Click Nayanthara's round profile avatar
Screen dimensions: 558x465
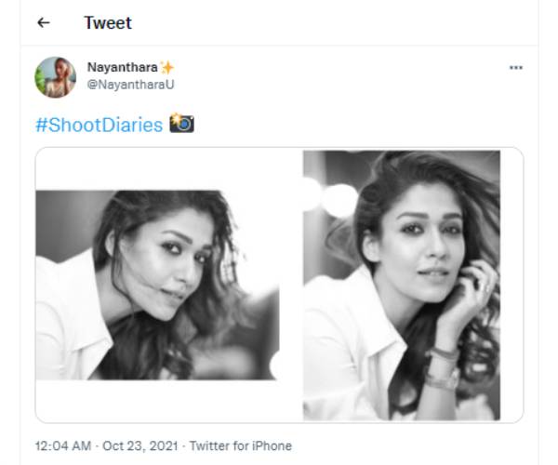56,77
